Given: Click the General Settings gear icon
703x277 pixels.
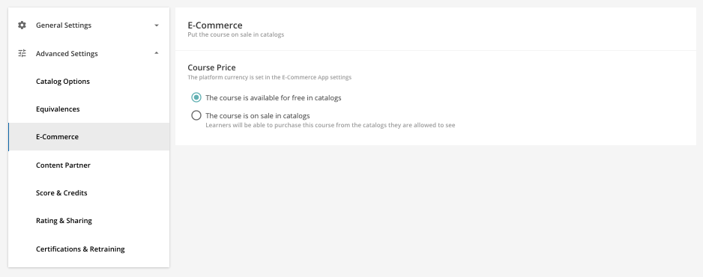Looking at the screenshot, I should 22,25.
